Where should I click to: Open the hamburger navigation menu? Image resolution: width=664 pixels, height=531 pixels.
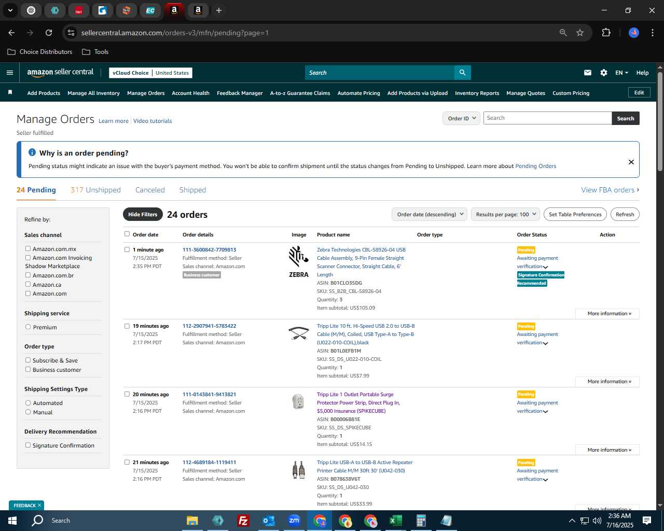(10, 73)
